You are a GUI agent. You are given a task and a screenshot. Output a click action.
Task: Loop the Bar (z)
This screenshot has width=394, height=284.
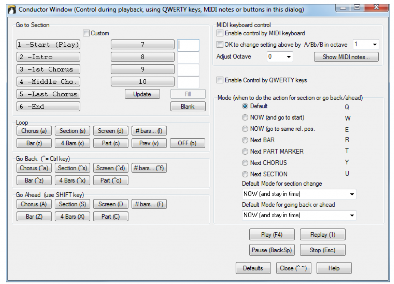34,143
